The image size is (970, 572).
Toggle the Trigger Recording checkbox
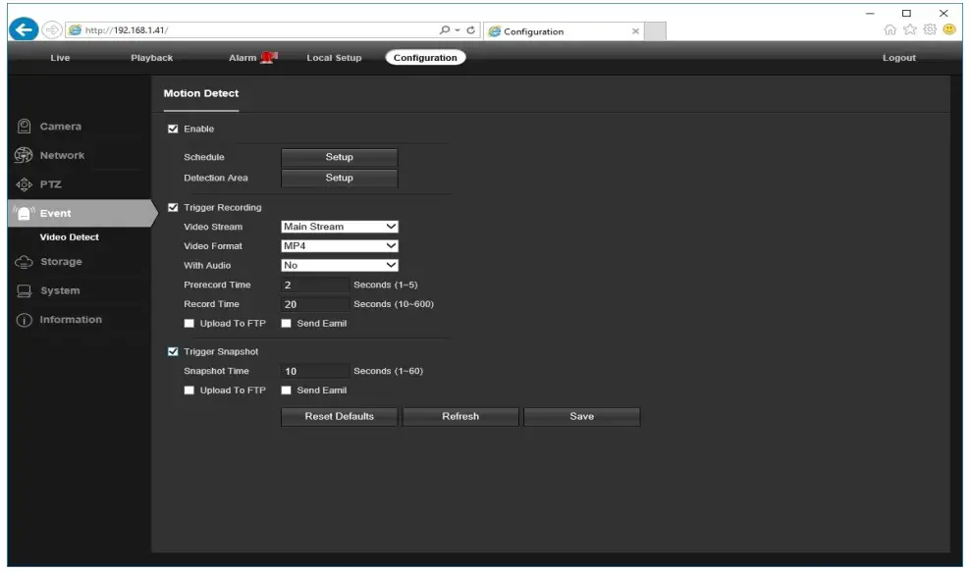point(173,207)
